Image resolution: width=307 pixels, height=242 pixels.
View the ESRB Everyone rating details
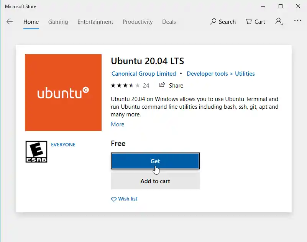[x=36, y=151]
